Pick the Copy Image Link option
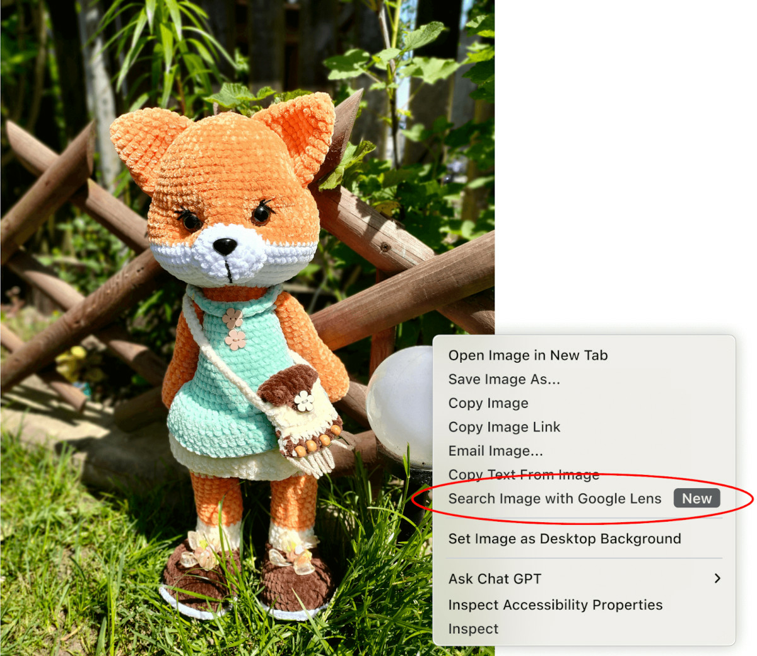The height and width of the screenshot is (656, 757). 503,427
